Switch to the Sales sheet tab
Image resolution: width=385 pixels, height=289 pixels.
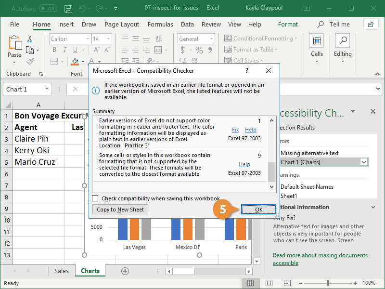62,271
